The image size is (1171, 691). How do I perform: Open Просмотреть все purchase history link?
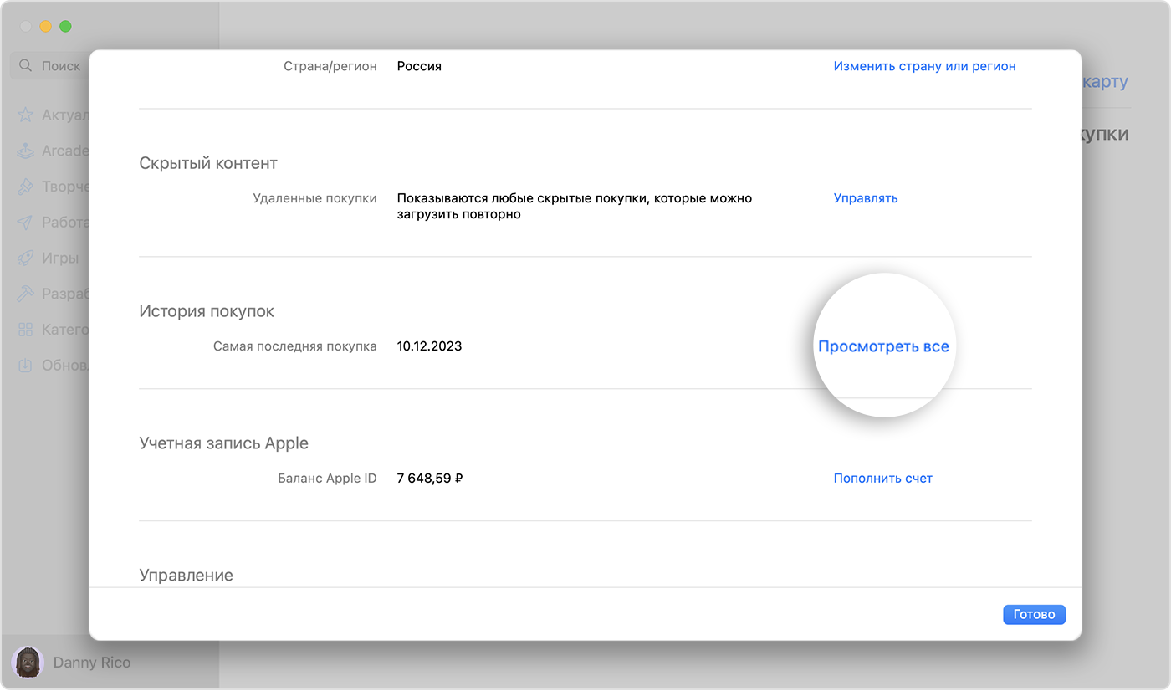(x=883, y=346)
